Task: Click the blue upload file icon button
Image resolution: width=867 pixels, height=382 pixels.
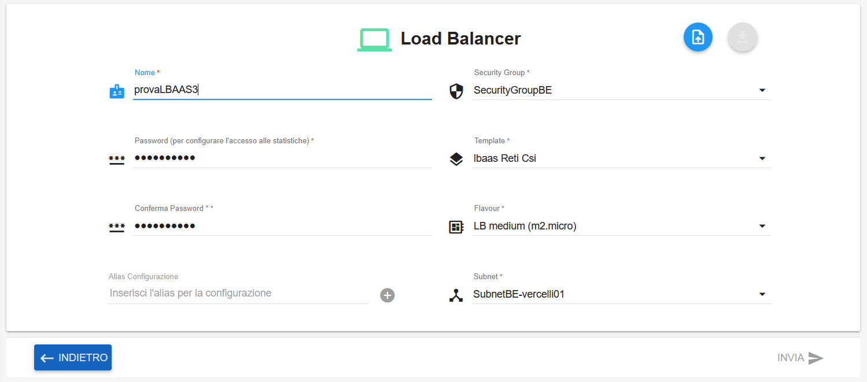Action: point(698,38)
